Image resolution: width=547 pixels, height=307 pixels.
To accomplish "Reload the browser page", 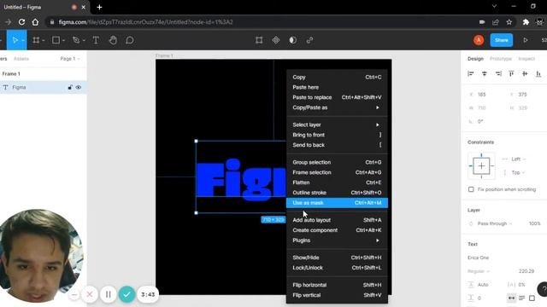I will pyautogui.click(x=21, y=22).
